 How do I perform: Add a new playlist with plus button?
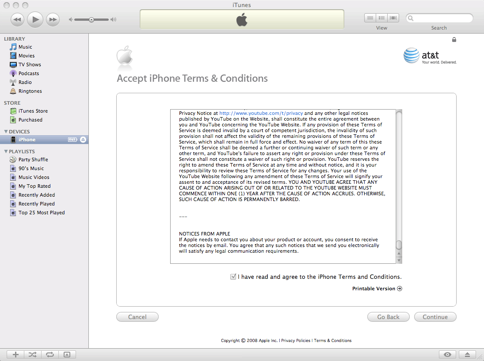click(15, 354)
